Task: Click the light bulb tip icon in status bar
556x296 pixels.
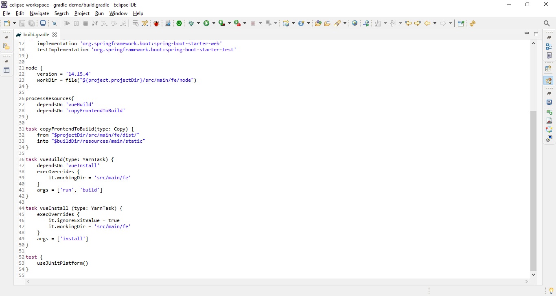Action: pos(551,290)
